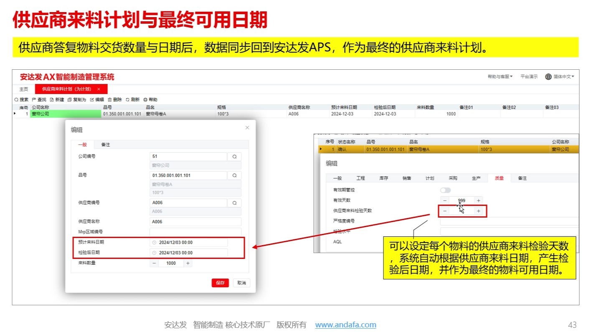The image size is (591, 332).
Task: Click the 严格度编号 input field
Action: click(510, 221)
